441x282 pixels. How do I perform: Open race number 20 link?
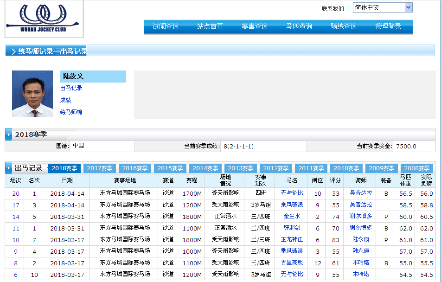click(x=16, y=193)
